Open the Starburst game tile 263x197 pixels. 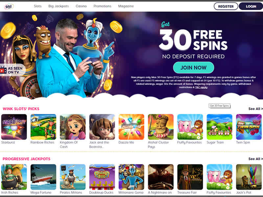coord(14,127)
